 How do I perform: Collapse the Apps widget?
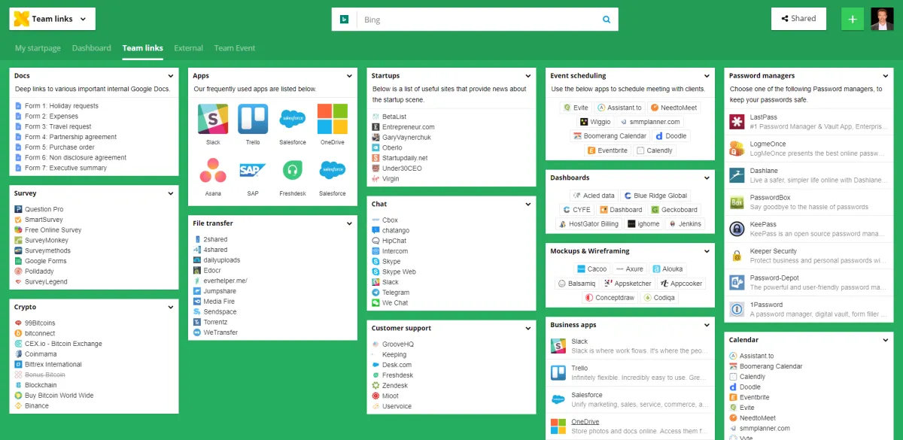(350, 76)
